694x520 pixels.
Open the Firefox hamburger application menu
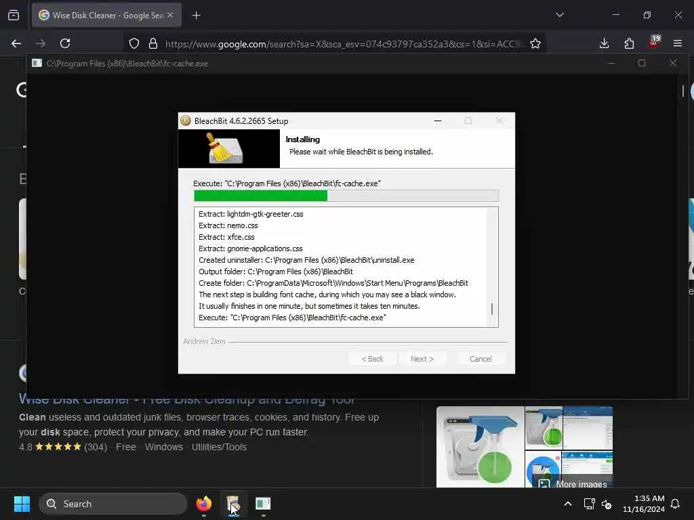click(678, 43)
